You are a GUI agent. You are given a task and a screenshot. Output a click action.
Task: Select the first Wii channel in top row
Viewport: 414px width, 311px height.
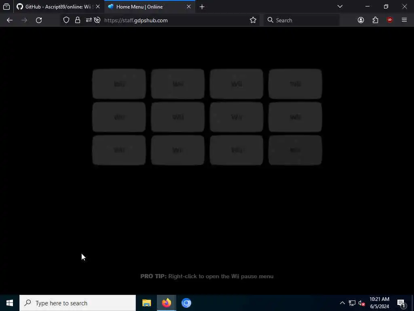(119, 84)
